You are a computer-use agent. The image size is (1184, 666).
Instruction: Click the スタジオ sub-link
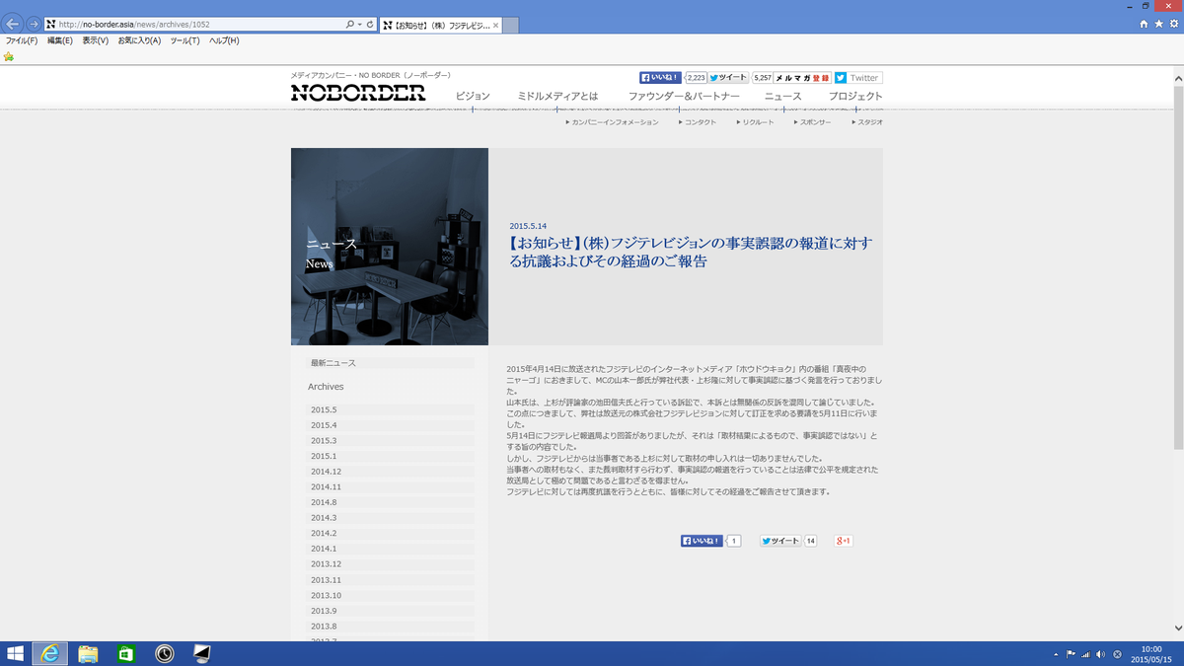(x=867, y=122)
